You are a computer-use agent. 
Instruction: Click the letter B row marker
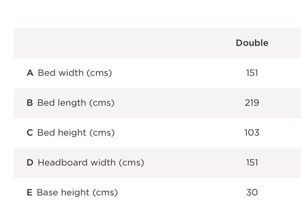[x=30, y=103]
